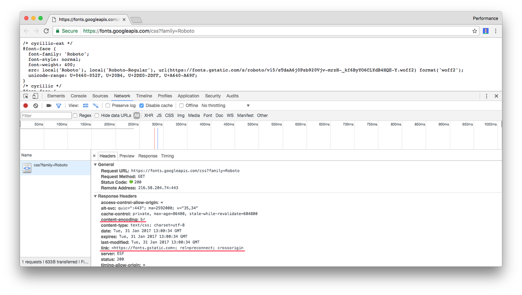Open the Timeline panel tab
Viewport: 522px width, 295px height.
[x=144, y=96]
